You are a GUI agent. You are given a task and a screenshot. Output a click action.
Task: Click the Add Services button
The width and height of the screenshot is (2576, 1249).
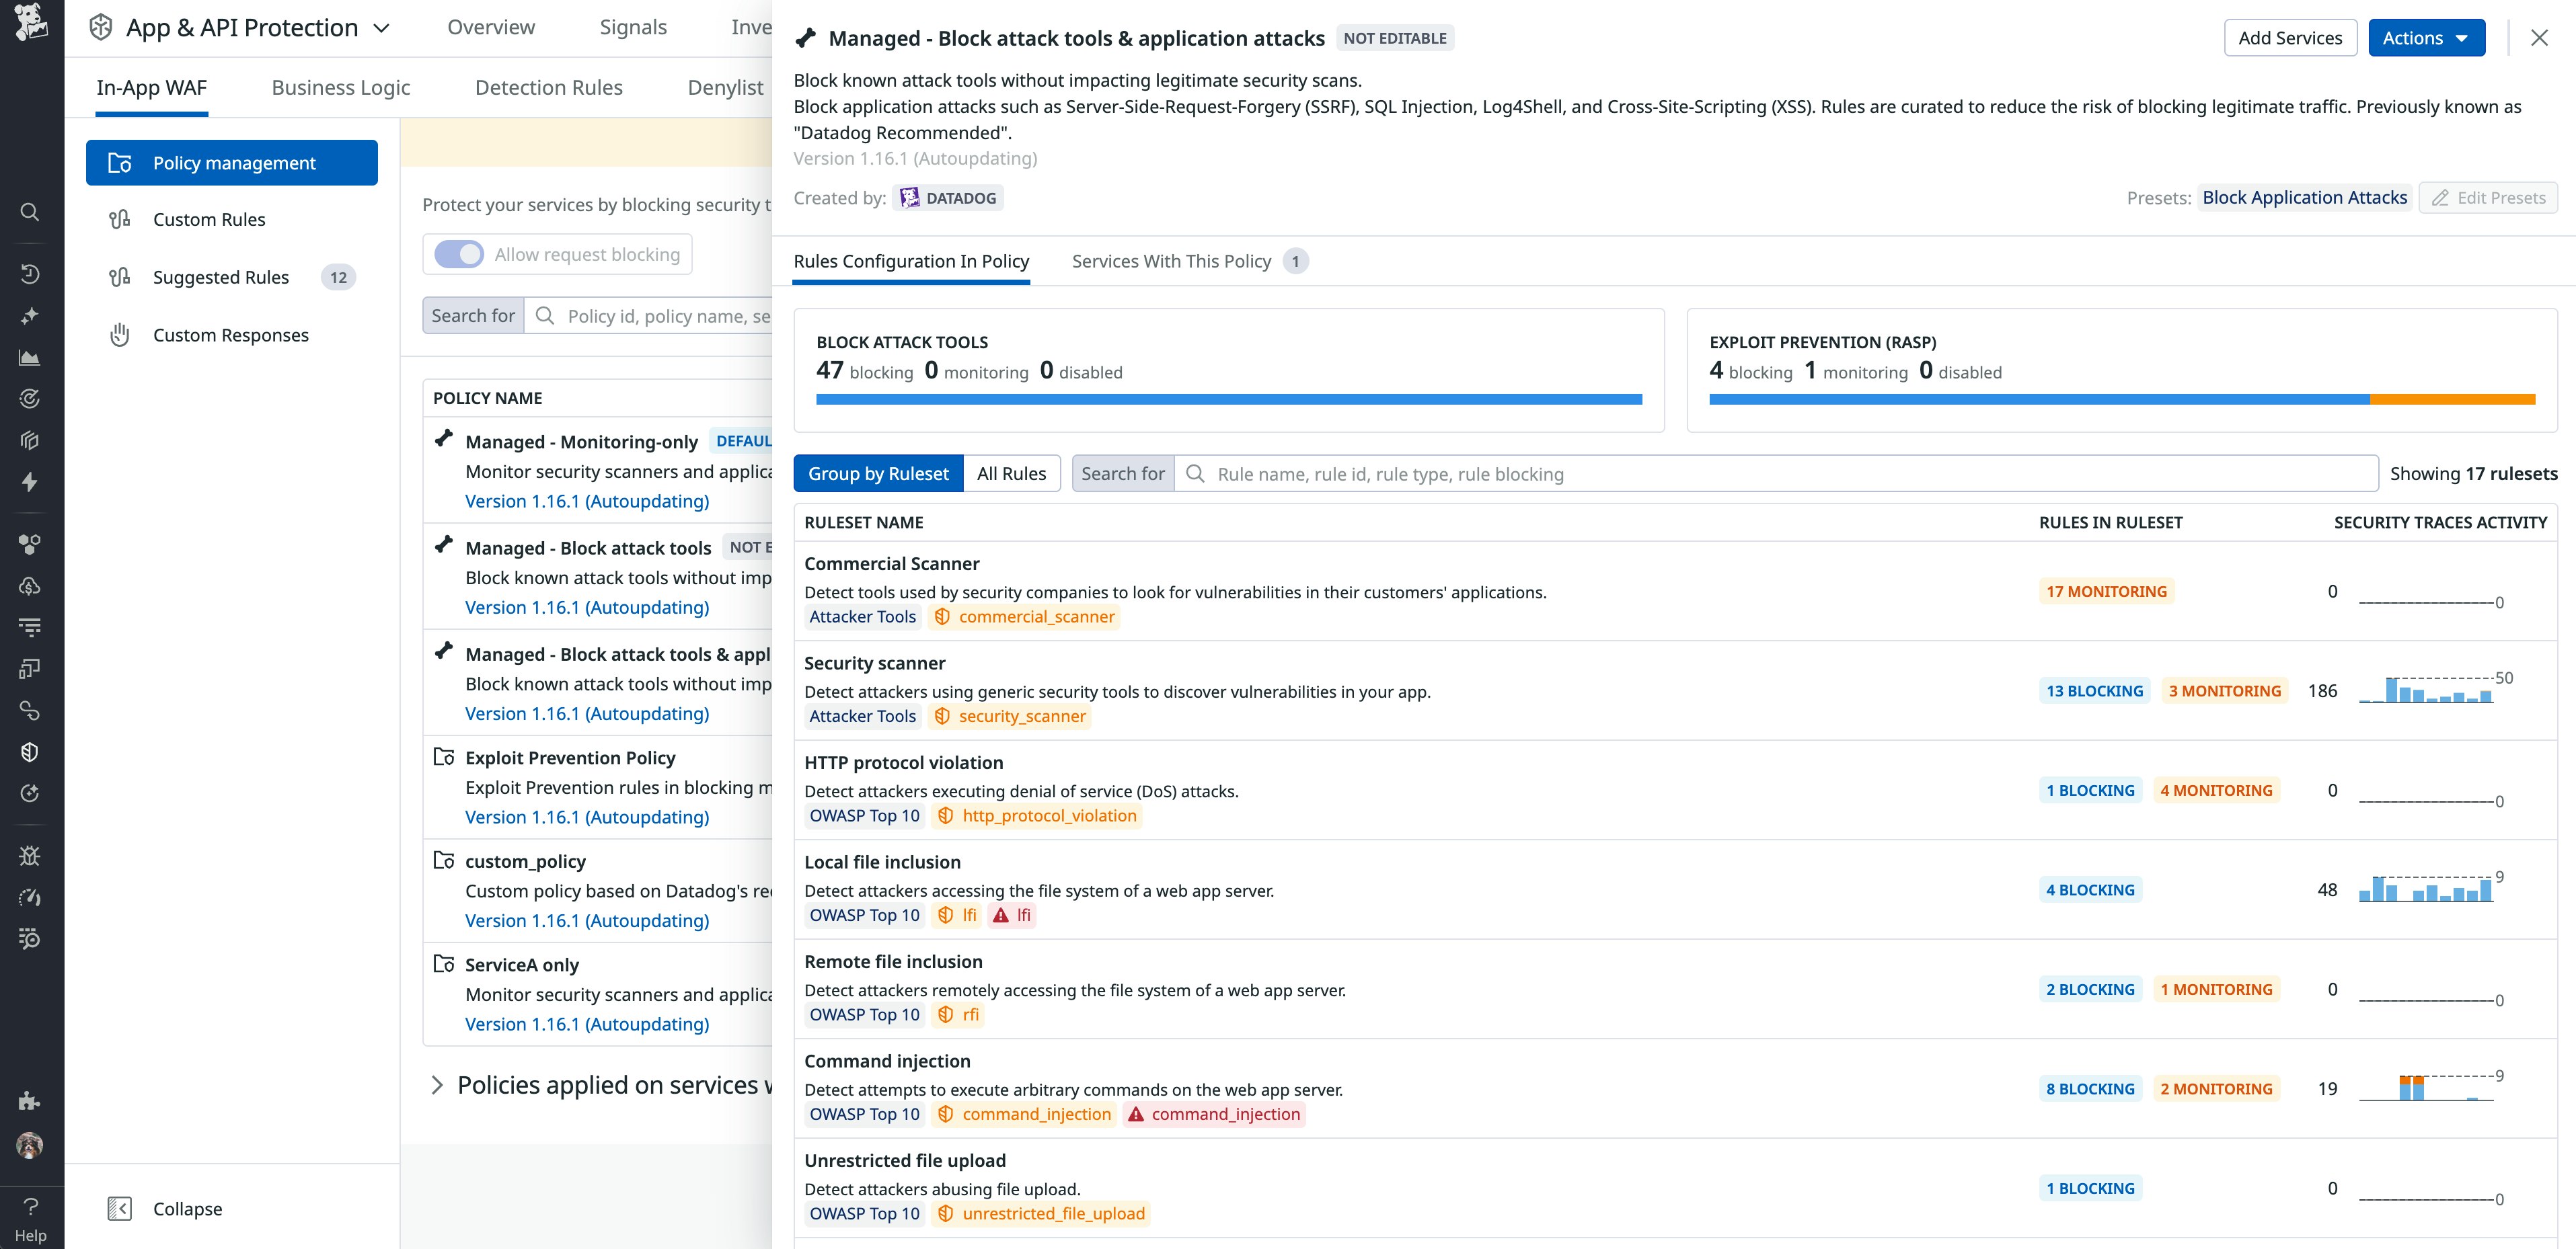point(2290,37)
